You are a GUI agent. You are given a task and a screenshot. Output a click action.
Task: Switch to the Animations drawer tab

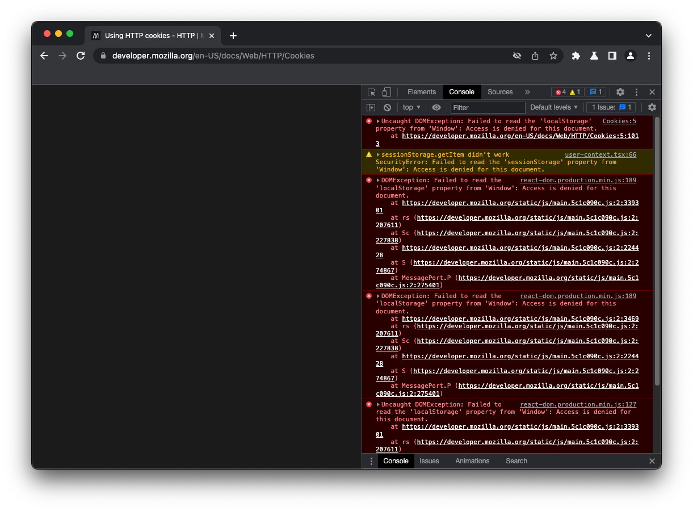(x=472, y=461)
